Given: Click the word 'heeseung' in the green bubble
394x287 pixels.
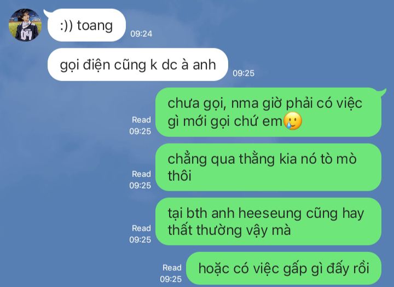Looking at the screenshot, I should pyautogui.click(x=270, y=213).
